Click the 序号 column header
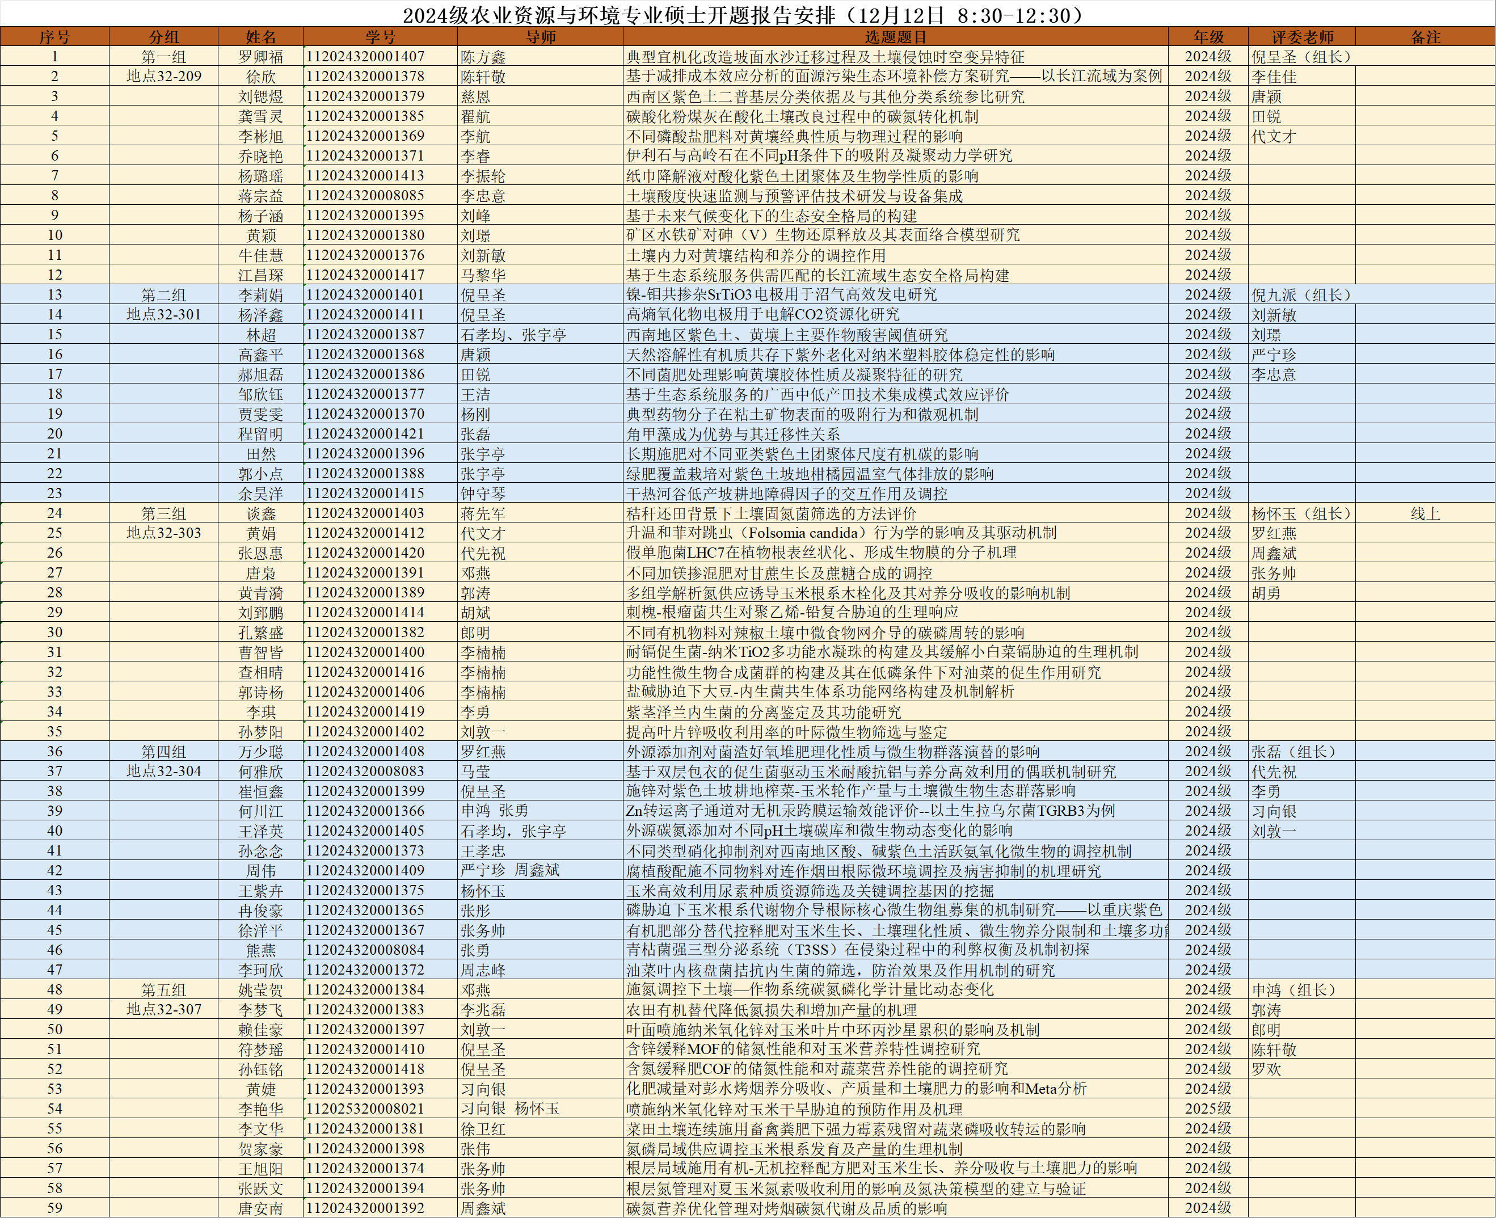 click(54, 36)
